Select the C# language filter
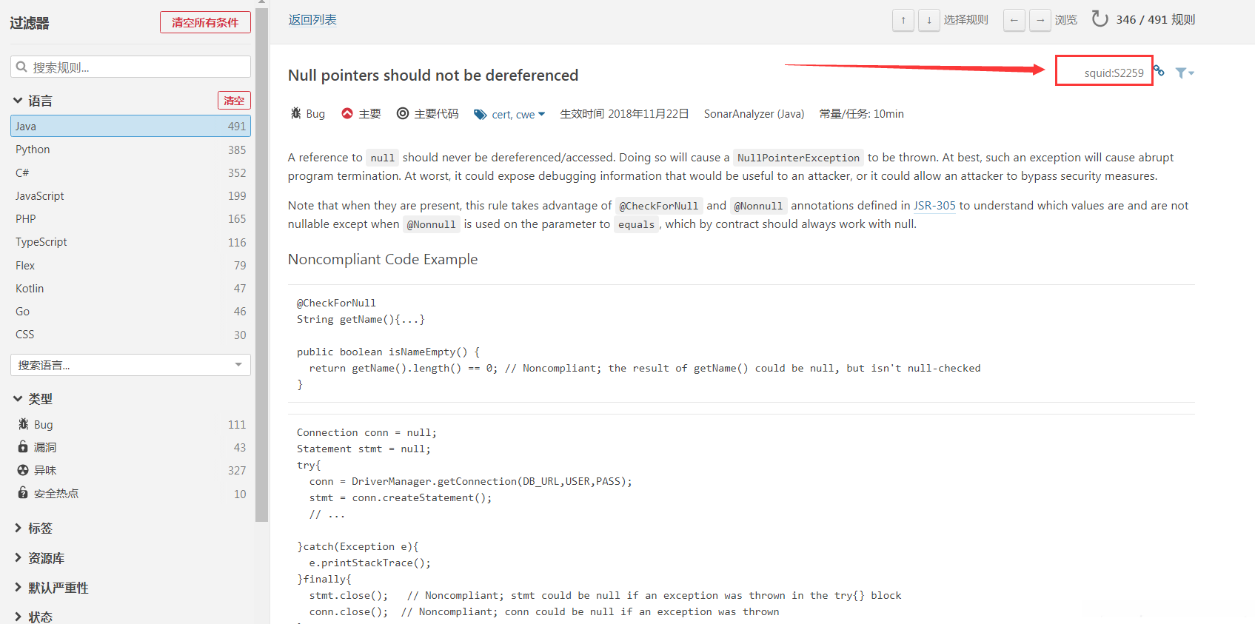Screen dimensions: 1255x624 [130, 172]
